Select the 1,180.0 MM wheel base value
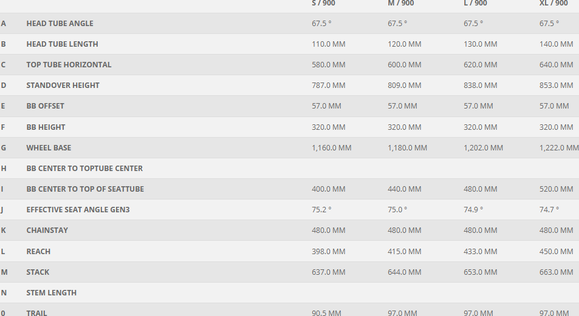579x316 pixels. [x=407, y=148]
